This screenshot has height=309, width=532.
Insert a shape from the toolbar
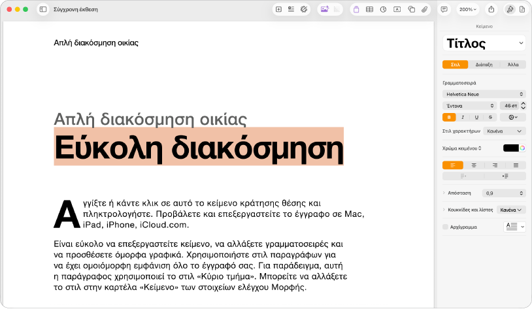point(411,10)
